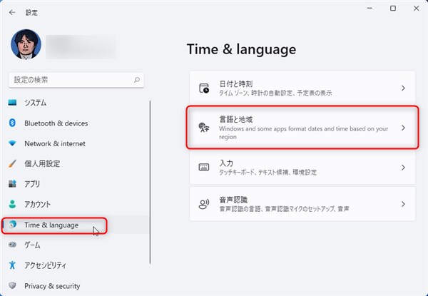Minimize the 設定 window
Image resolution: width=428 pixels, height=296 pixels.
(370, 9)
